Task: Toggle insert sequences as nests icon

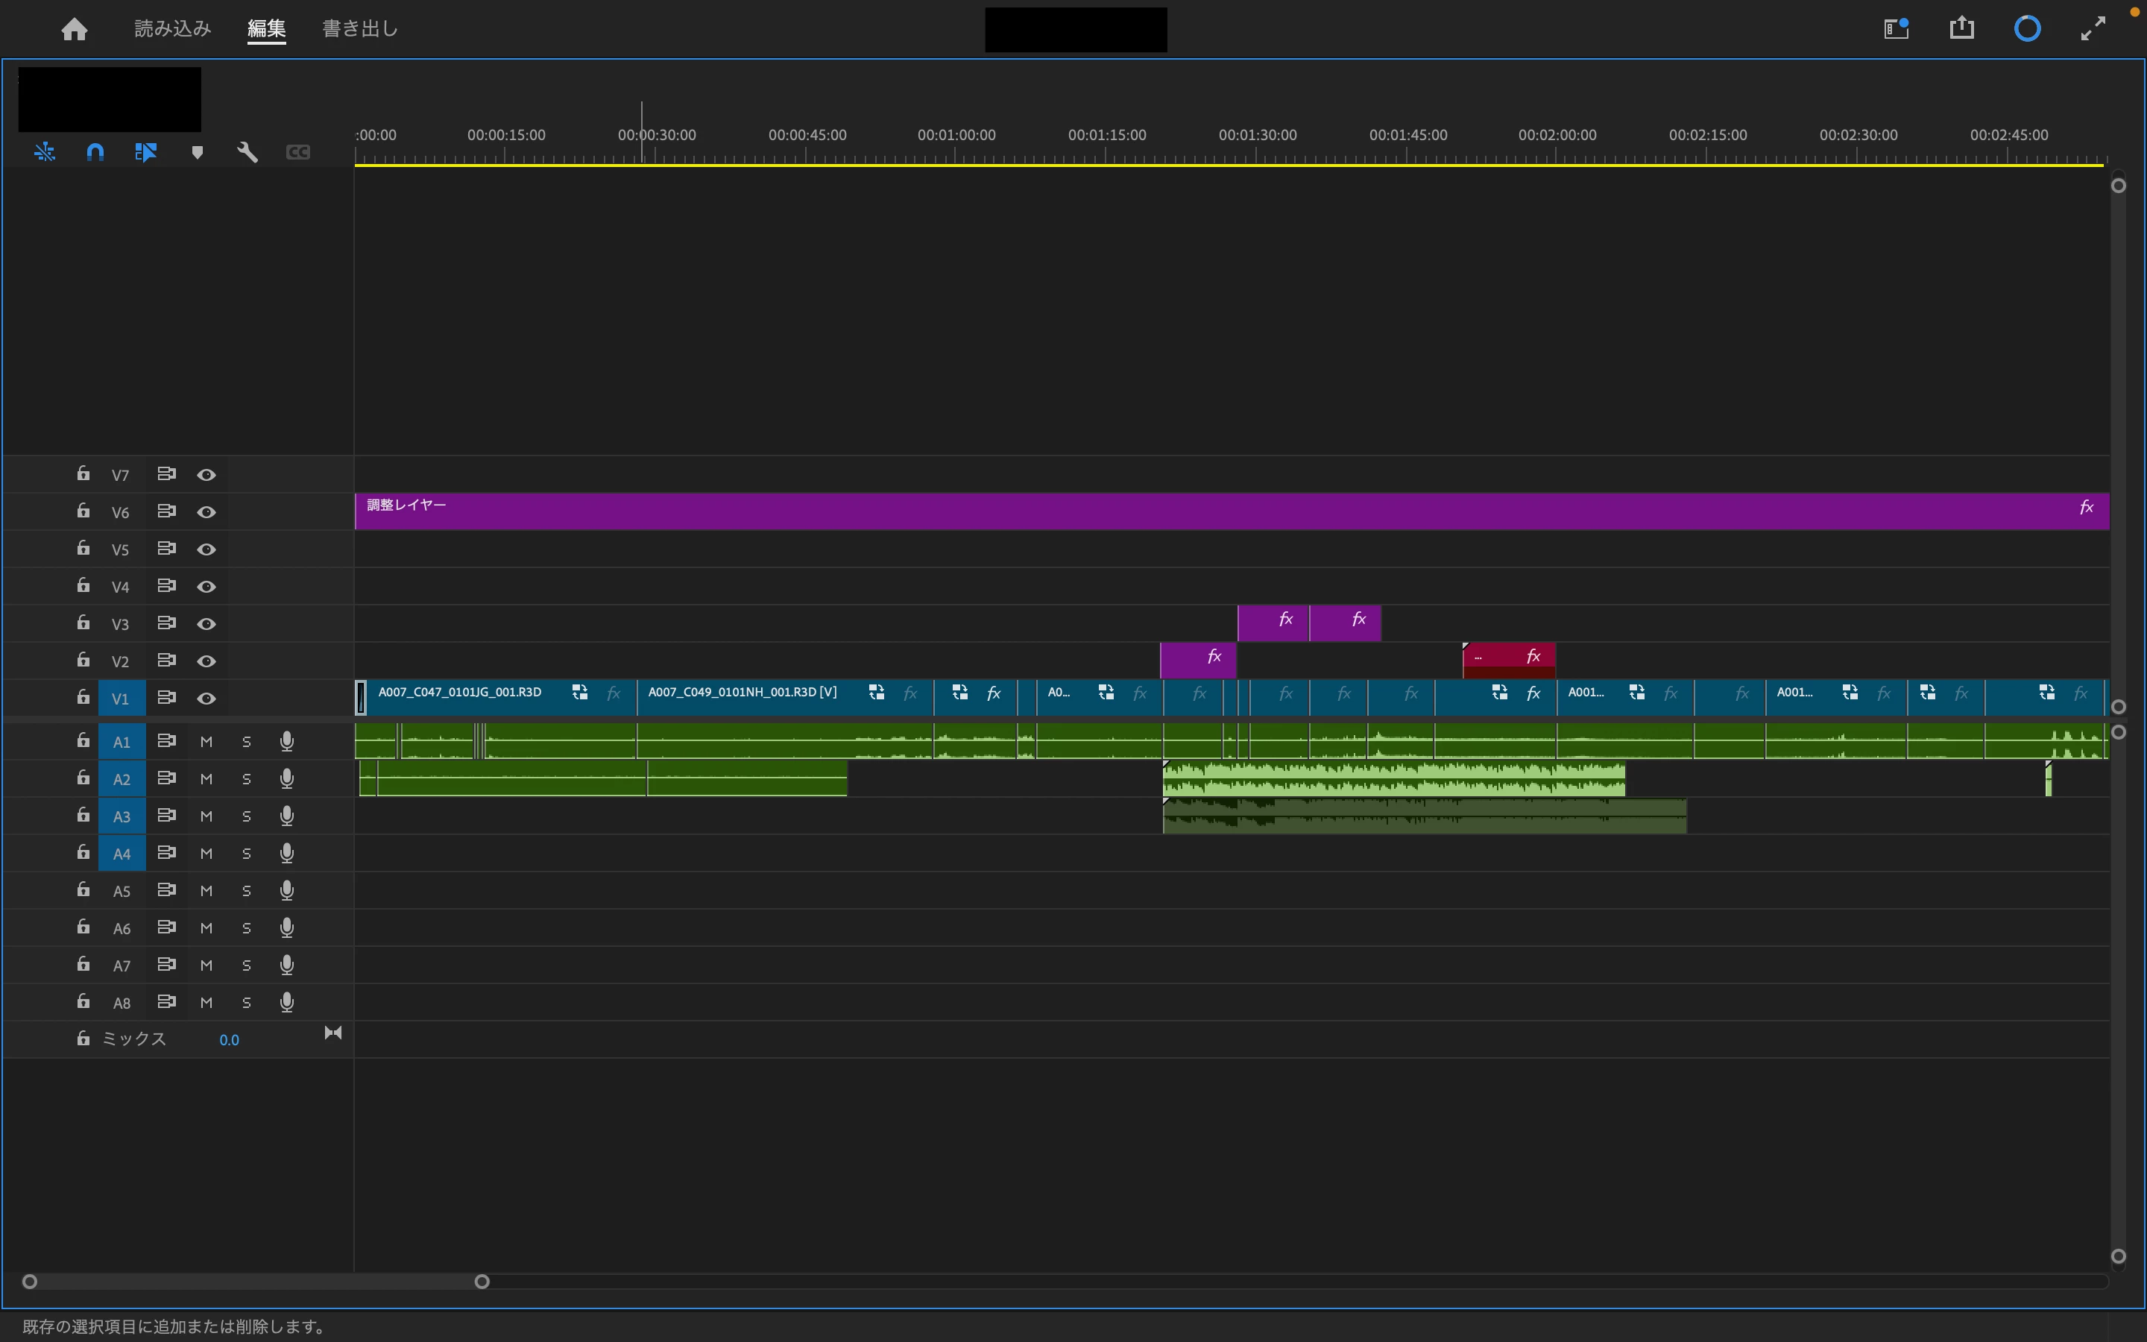Action: point(45,152)
